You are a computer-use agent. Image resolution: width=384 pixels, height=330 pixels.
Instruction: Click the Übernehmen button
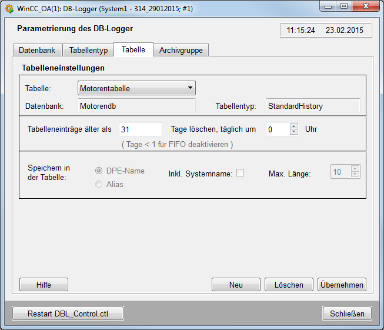(342, 285)
